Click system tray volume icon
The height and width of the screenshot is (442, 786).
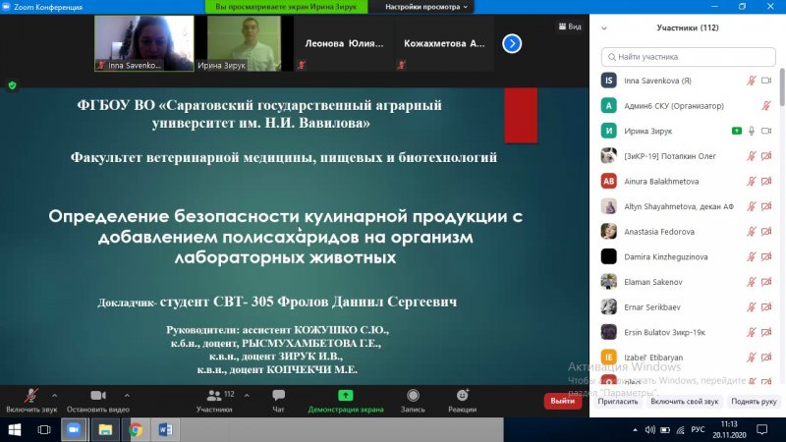pyautogui.click(x=650, y=429)
